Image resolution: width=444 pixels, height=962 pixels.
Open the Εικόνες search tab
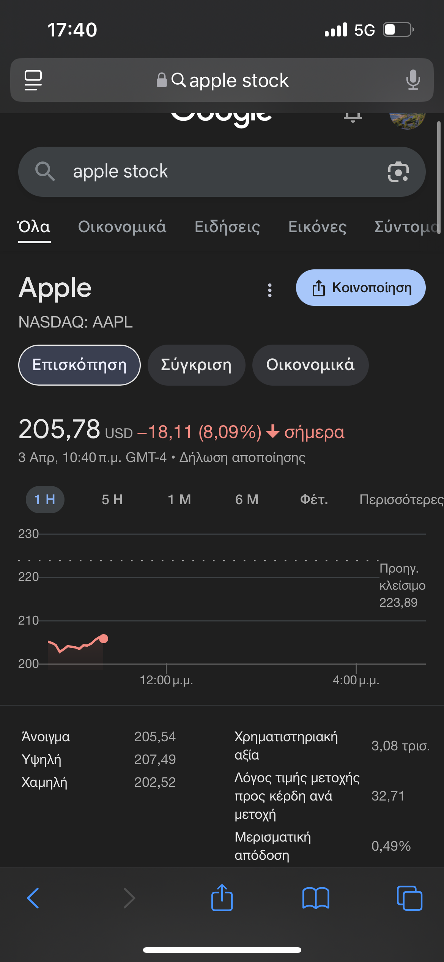click(317, 227)
